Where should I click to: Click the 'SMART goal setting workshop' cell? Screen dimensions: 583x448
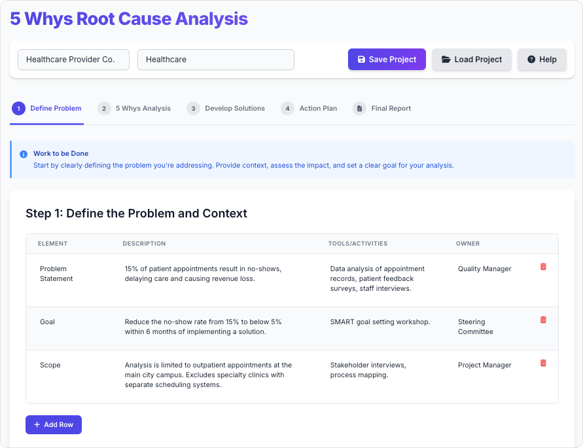[x=380, y=322]
